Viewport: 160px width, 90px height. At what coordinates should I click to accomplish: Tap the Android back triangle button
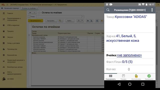click(119, 84)
